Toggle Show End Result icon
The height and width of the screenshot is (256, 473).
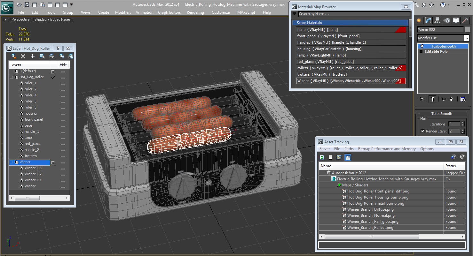[432, 99]
